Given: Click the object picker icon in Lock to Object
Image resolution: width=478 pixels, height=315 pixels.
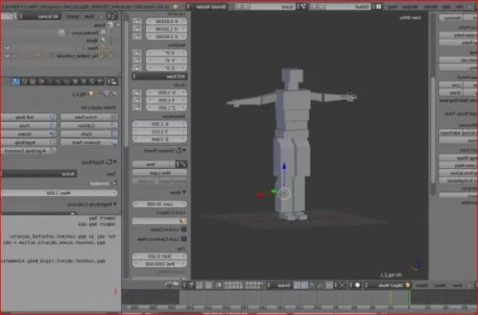Looking at the screenshot, I should coord(183,221).
